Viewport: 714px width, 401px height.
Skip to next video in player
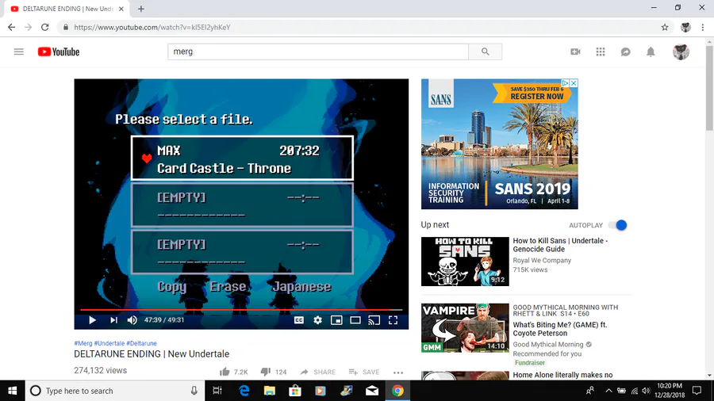pos(113,320)
